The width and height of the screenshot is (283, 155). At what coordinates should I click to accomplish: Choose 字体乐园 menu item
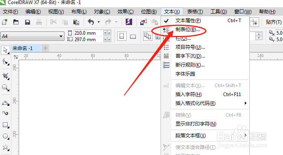[205, 74]
